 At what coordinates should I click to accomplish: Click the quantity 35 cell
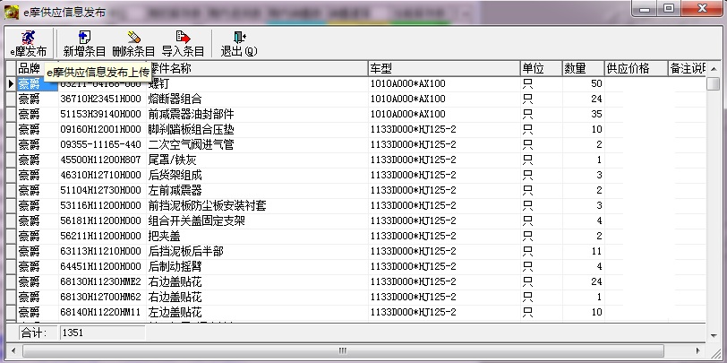[x=583, y=114]
